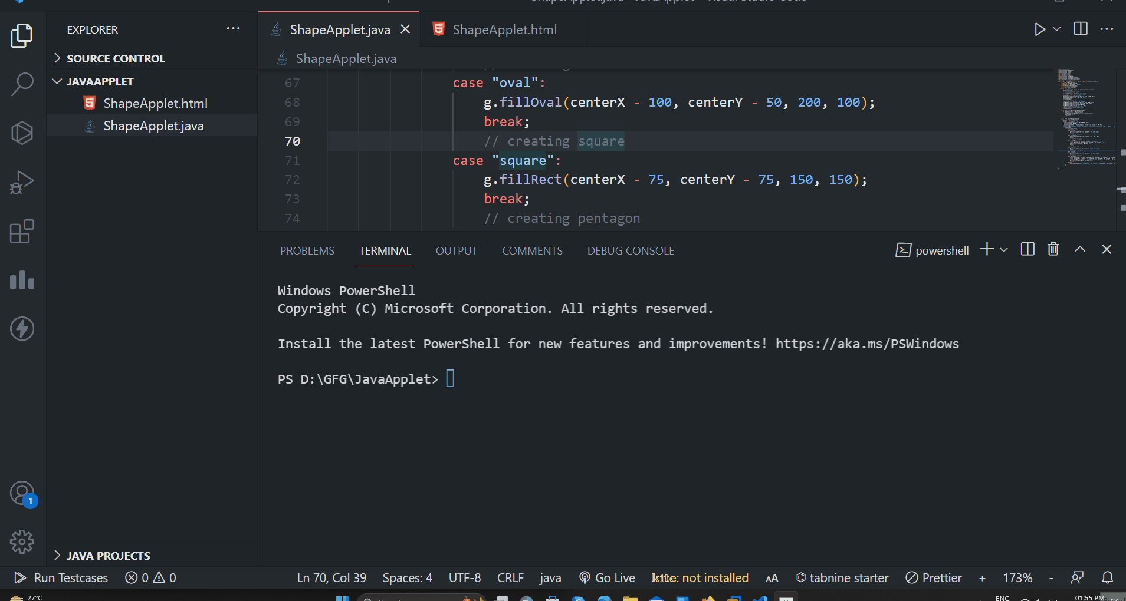Toggle Prettier in status bar

click(934, 578)
